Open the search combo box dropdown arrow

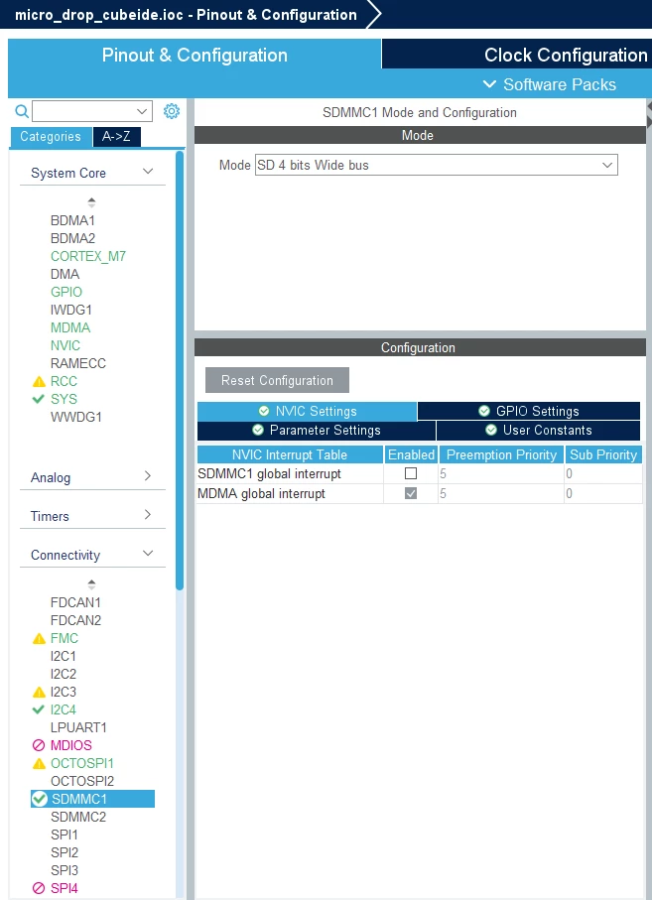tap(142, 111)
